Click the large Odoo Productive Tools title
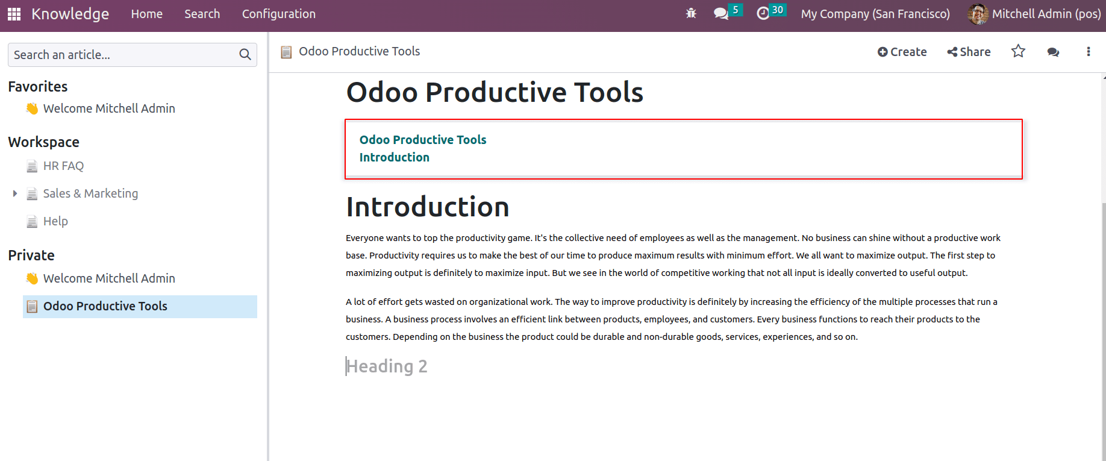This screenshot has width=1106, height=461. point(495,92)
